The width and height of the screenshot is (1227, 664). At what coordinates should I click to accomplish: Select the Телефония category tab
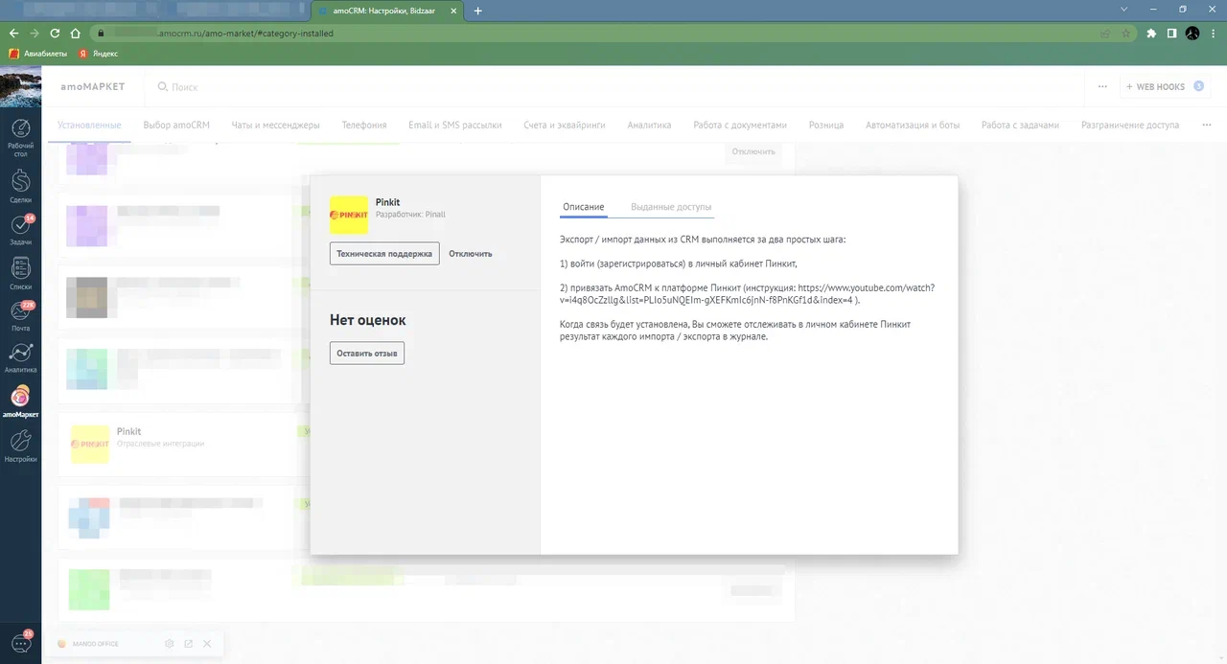pyautogui.click(x=364, y=125)
